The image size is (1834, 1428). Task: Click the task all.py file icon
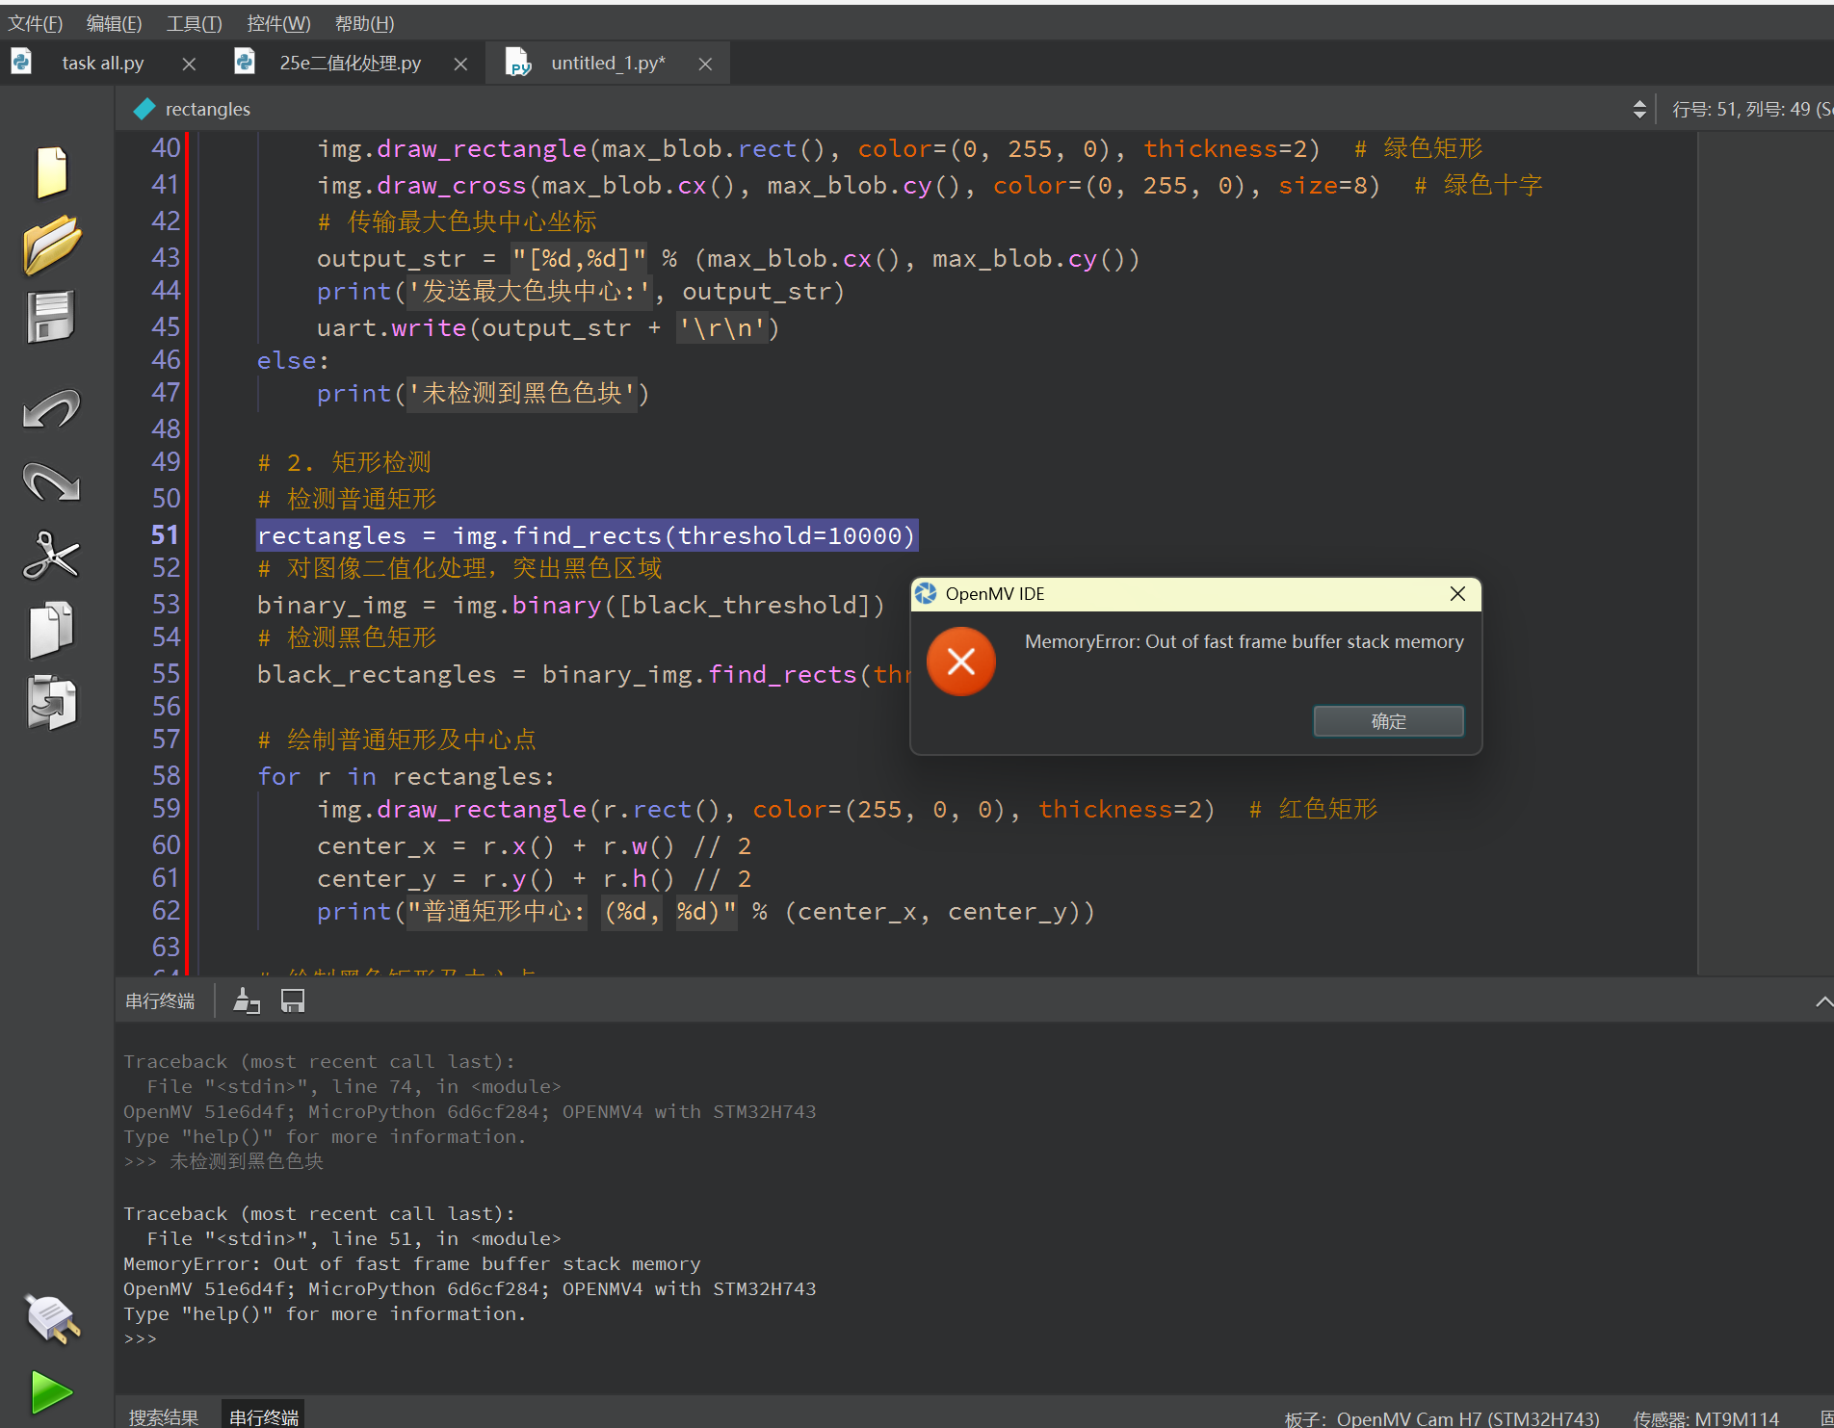click(x=21, y=63)
